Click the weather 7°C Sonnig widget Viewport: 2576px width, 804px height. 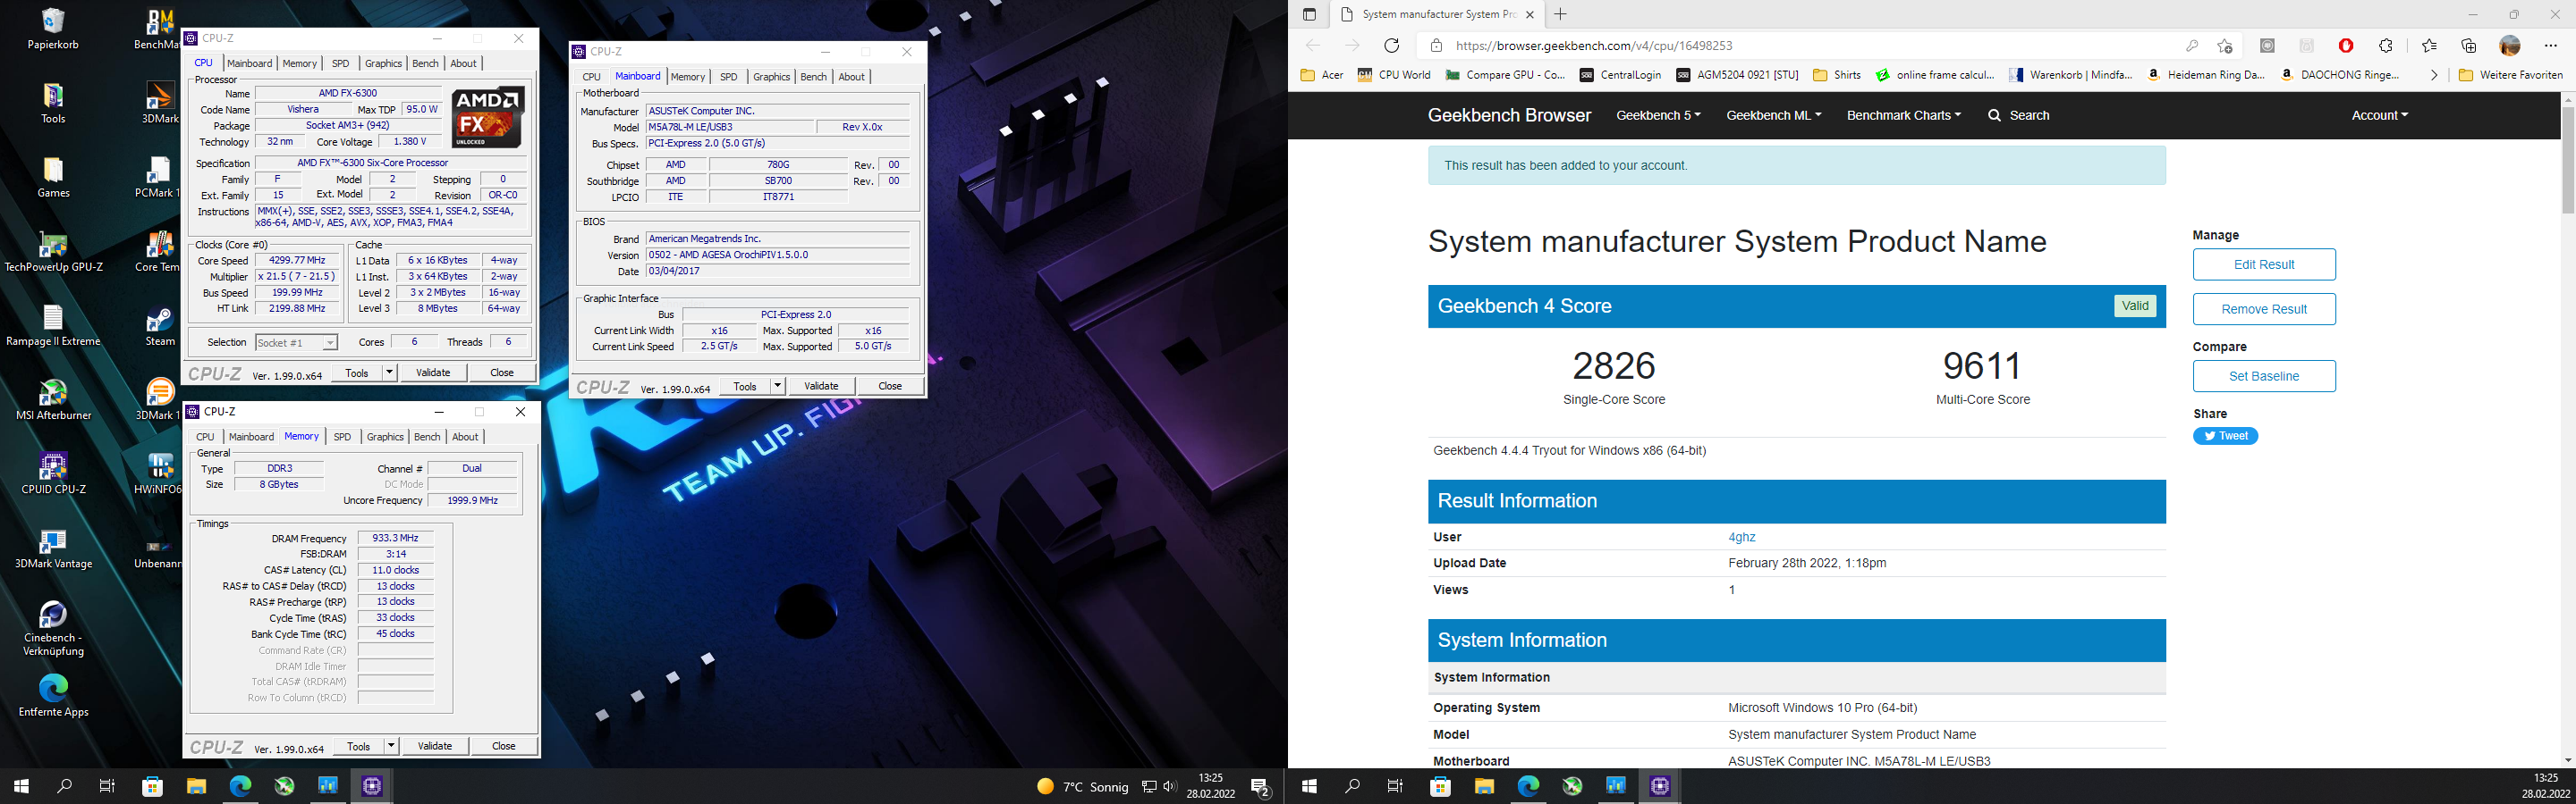pos(1082,786)
